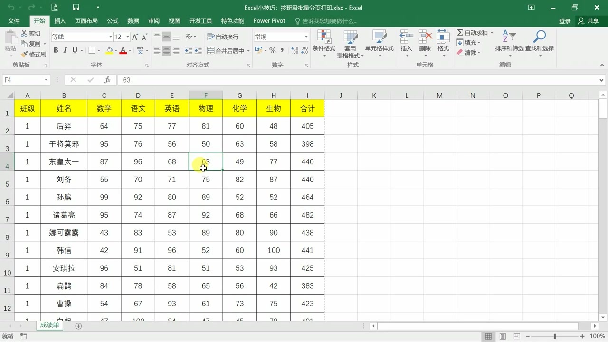Click the Format cells (格式) icon
The image size is (608, 342).
[x=443, y=37]
